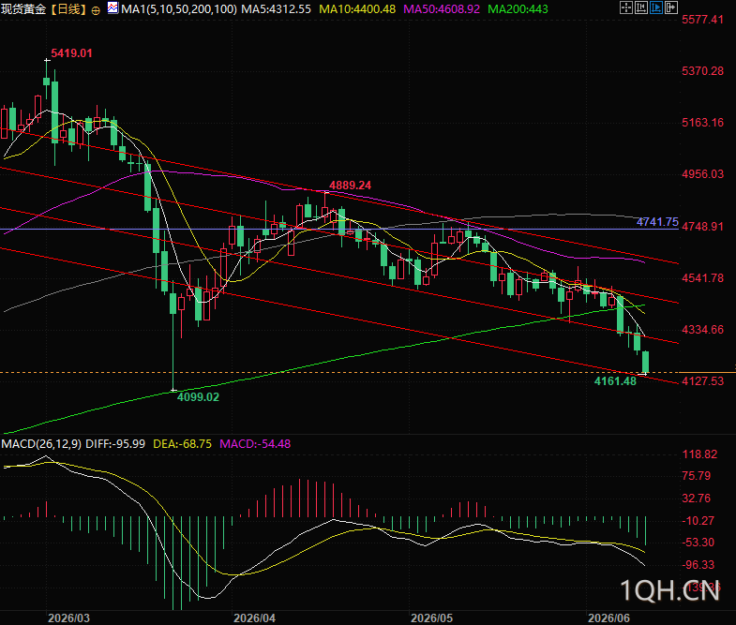Screen dimensions: 736x625
Task: Select the 【日线】 period label
Action: point(69,9)
